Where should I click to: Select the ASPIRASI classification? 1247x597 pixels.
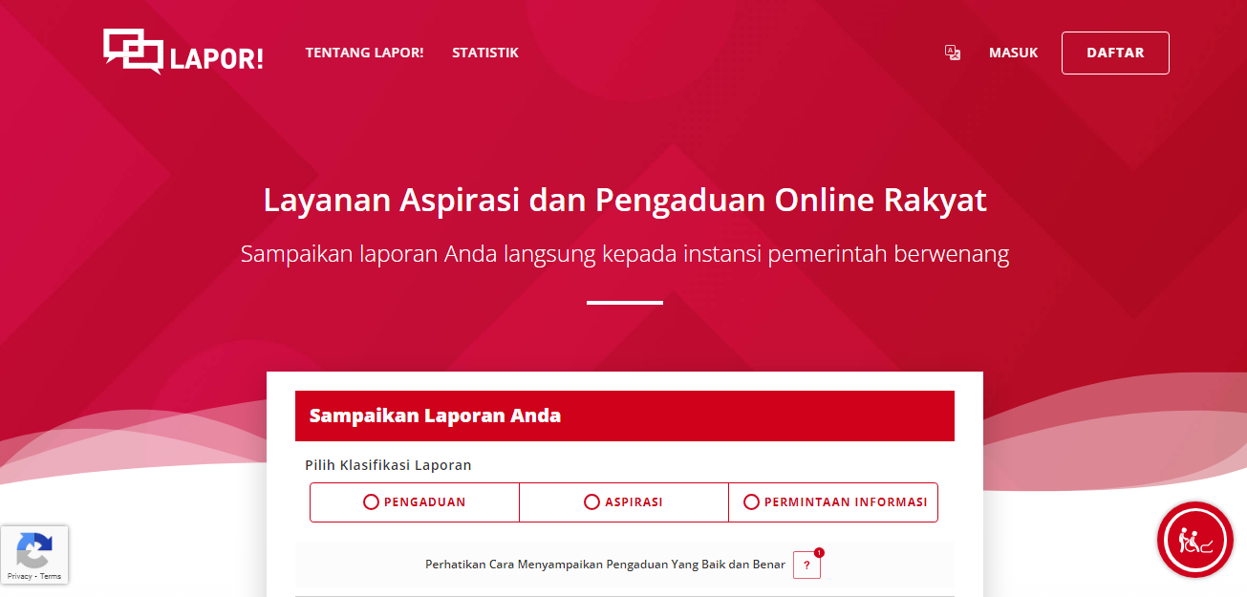tap(623, 501)
